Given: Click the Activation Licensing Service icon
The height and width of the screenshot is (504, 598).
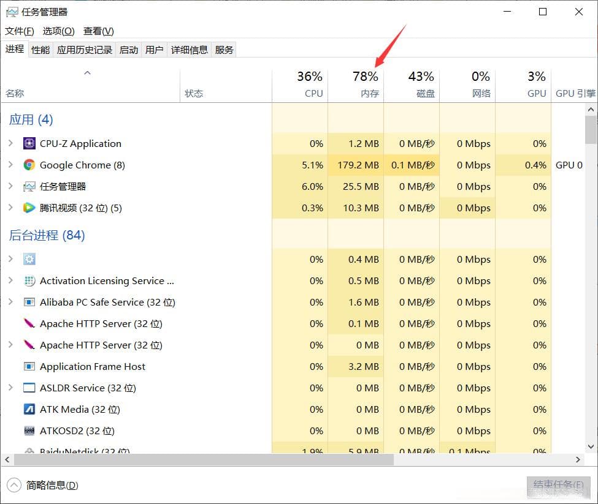Looking at the screenshot, I should coord(29,280).
